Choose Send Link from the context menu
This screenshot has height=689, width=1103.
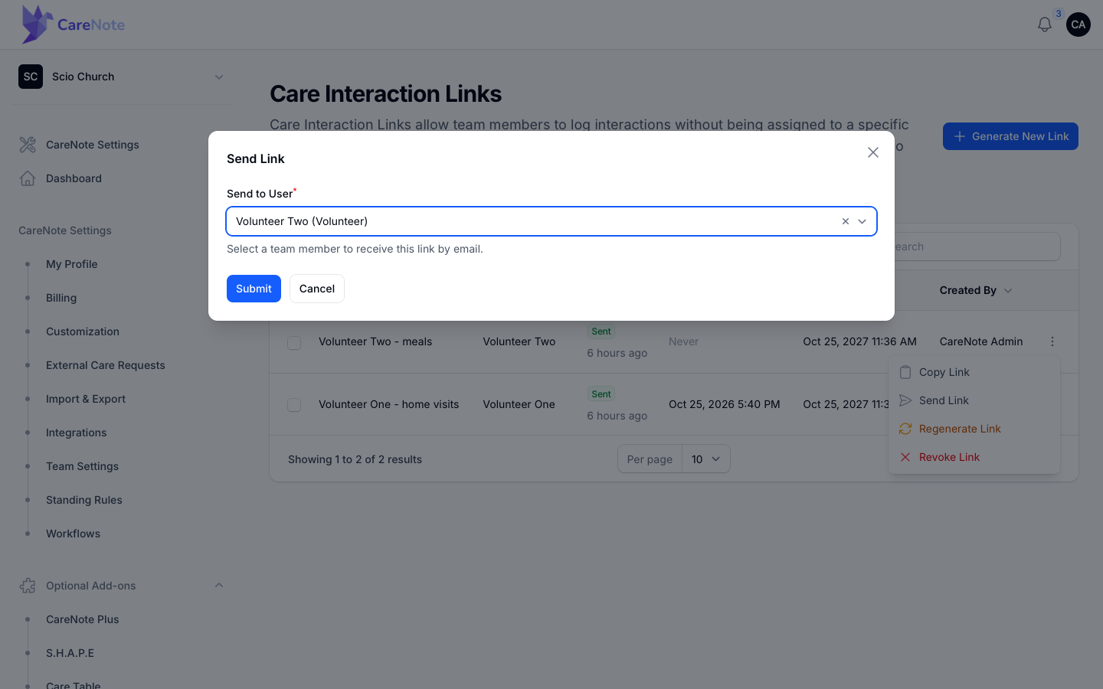974,400
